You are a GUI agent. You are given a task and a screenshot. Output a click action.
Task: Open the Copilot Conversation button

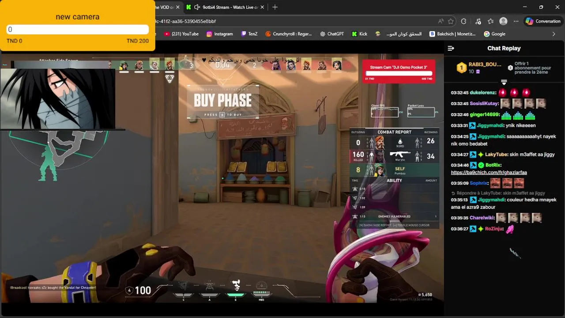click(543, 21)
